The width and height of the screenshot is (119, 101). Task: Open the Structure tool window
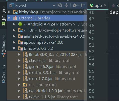4,46
